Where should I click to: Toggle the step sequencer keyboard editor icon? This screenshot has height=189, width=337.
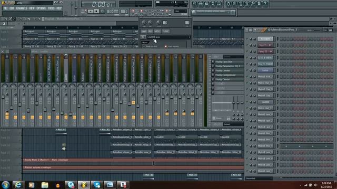[x=330, y=30]
